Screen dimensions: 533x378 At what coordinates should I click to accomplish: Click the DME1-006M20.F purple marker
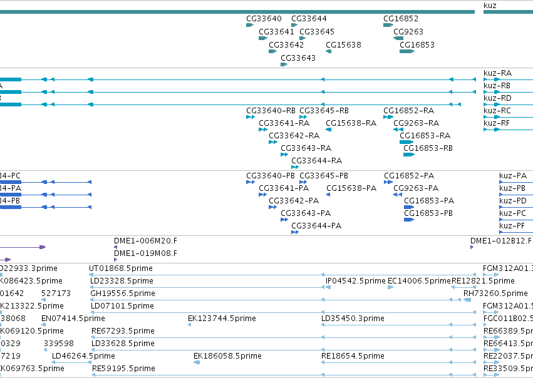click(x=116, y=247)
